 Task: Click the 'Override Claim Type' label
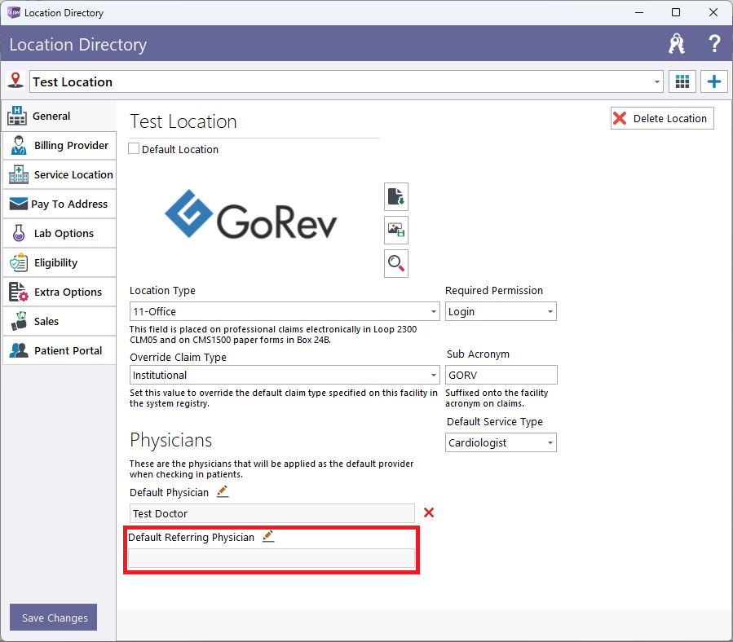(178, 357)
